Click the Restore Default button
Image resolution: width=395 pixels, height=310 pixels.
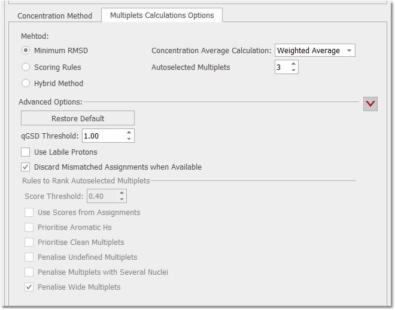click(78, 118)
